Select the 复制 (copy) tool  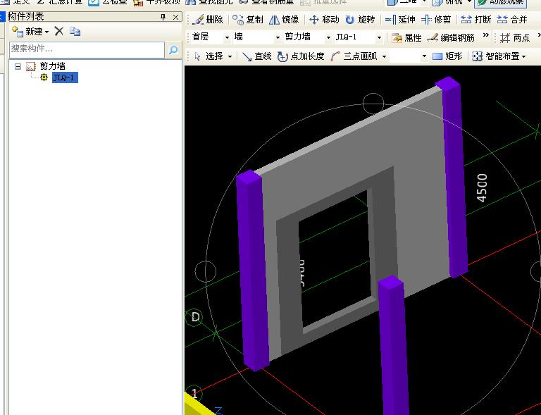click(x=248, y=20)
